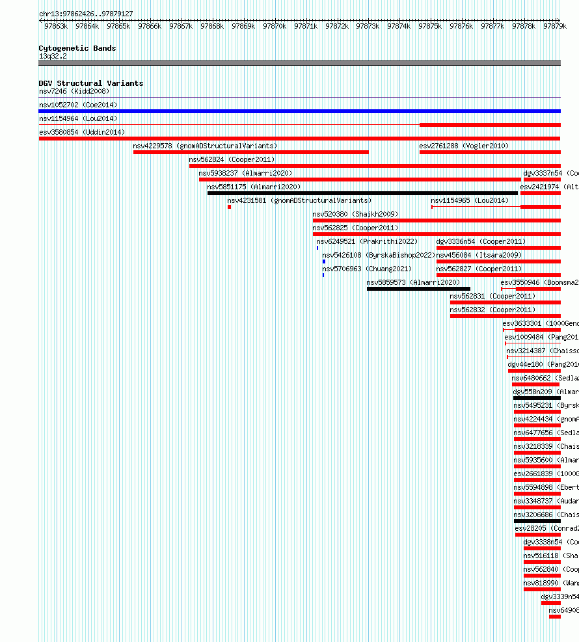Click DGV Structural Variants track title
The image size is (579, 642).
point(91,83)
